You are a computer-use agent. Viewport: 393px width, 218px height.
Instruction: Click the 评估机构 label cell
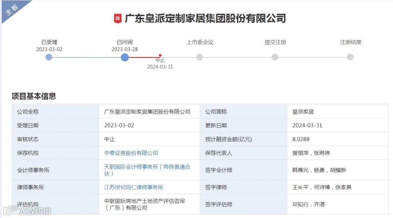tap(55, 204)
